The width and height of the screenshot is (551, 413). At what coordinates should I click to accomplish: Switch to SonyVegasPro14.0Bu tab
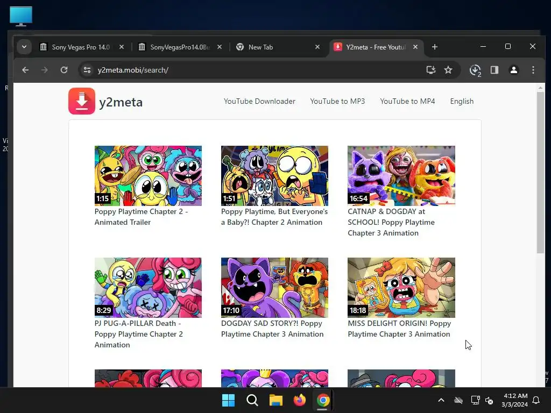(x=179, y=47)
